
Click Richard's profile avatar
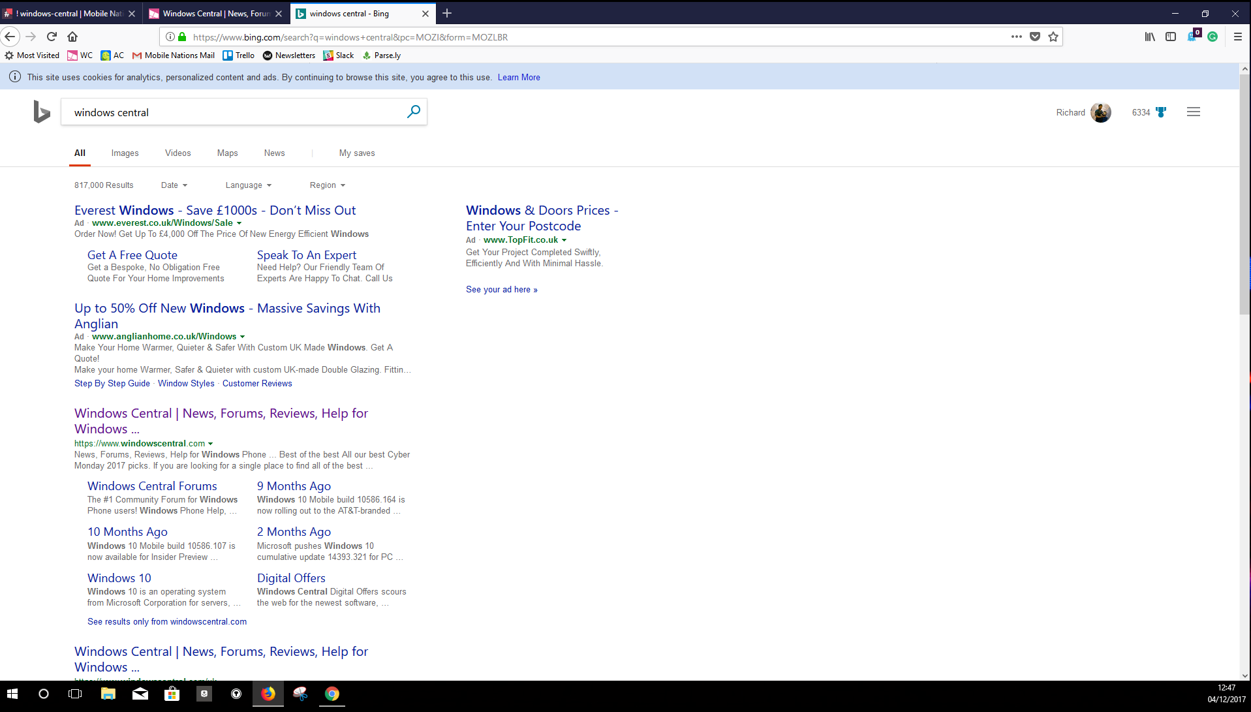1101,112
